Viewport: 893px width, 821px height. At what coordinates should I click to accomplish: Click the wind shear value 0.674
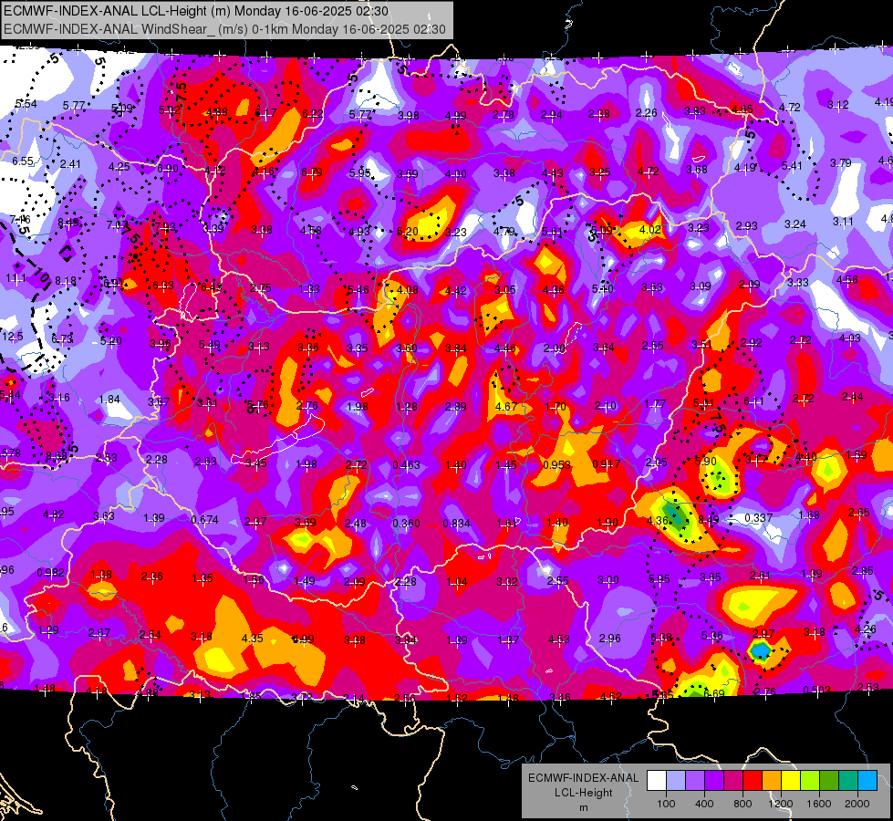click(204, 520)
